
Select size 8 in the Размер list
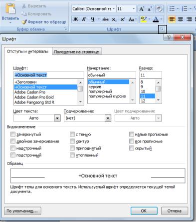(148, 82)
